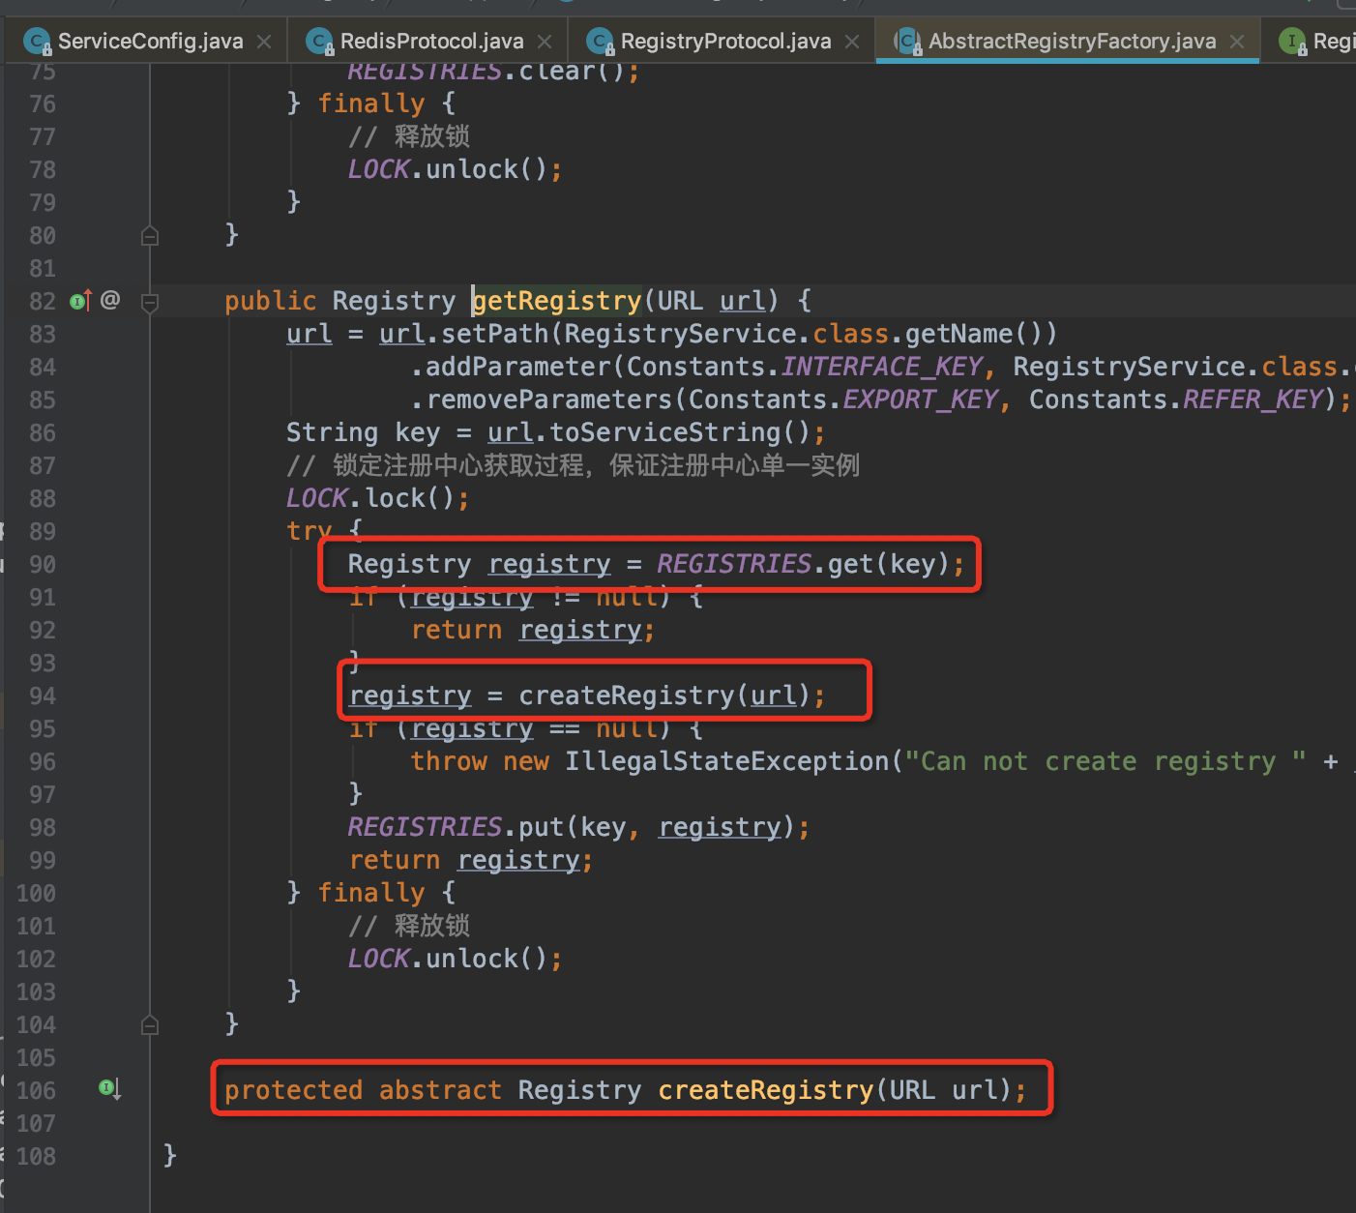Screen dimensions: 1356x1213
Task: Click the Chinese comment on line 87
Action: [x=573, y=465]
